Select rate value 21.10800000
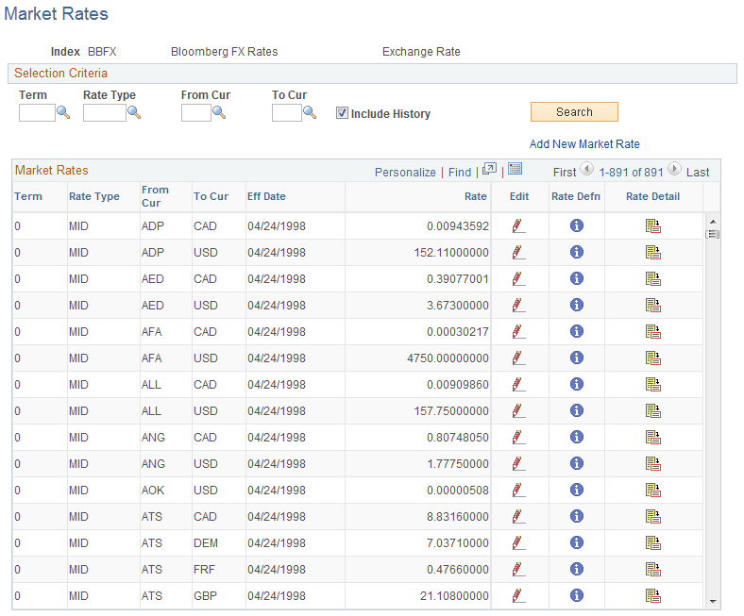Screen dimensions: 744x616 454,596
